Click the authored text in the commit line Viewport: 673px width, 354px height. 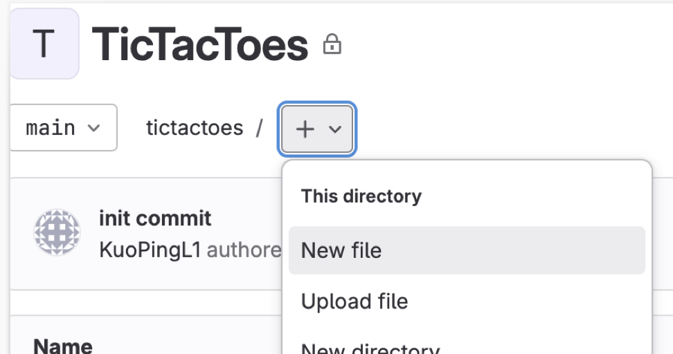pyautogui.click(x=244, y=250)
